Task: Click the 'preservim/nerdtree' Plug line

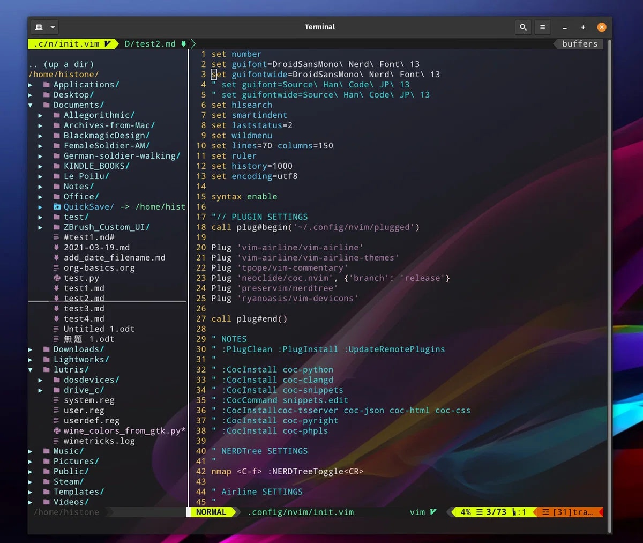Action: pos(275,288)
